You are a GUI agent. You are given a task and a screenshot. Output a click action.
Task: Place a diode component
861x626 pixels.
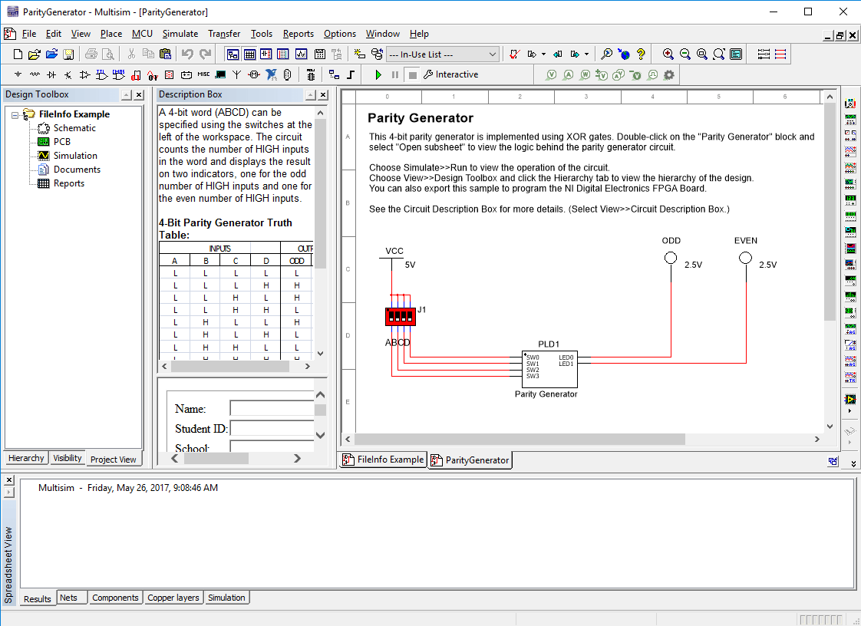(x=51, y=74)
